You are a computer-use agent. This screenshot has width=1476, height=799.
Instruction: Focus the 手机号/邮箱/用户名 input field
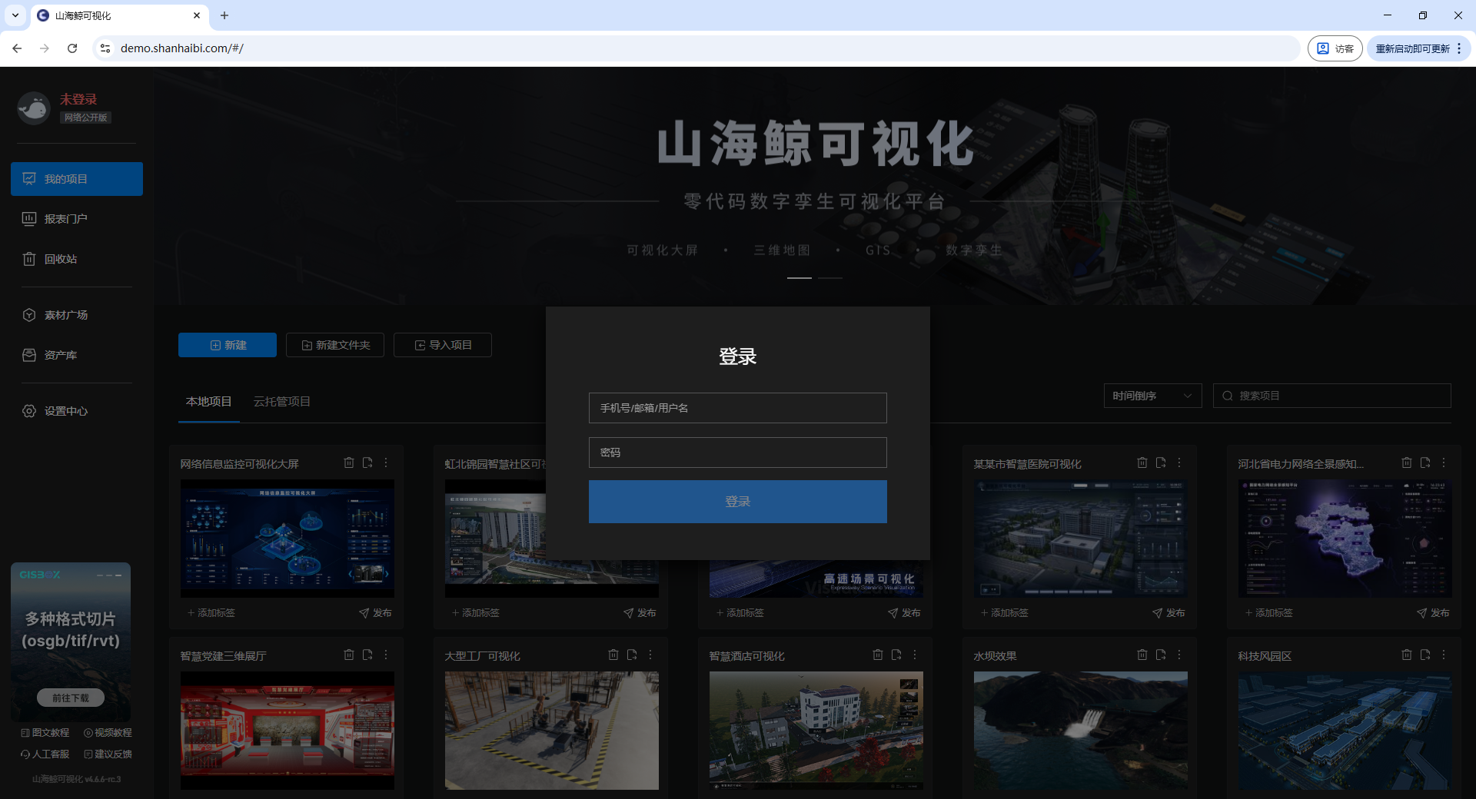(x=737, y=408)
